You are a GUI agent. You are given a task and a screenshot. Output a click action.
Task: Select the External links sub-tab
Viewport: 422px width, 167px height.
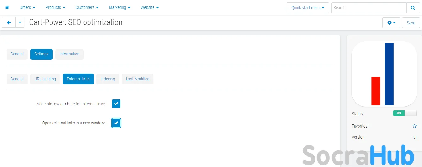tap(78, 79)
